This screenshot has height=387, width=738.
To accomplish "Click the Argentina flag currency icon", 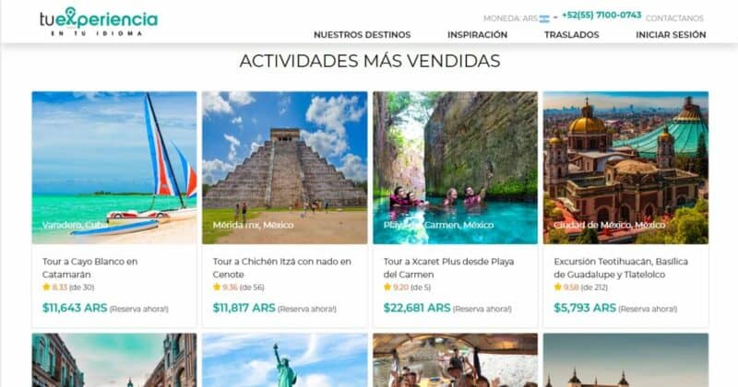I will pyautogui.click(x=544, y=18).
